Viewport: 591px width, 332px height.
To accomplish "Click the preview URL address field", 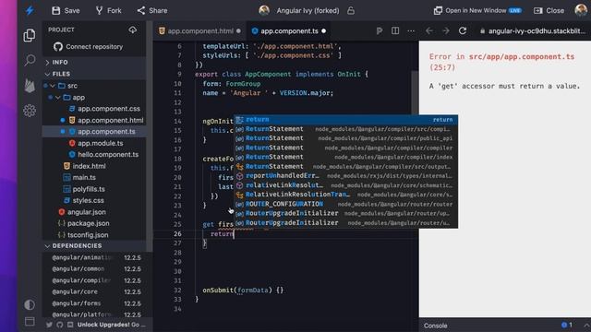I will coord(533,30).
